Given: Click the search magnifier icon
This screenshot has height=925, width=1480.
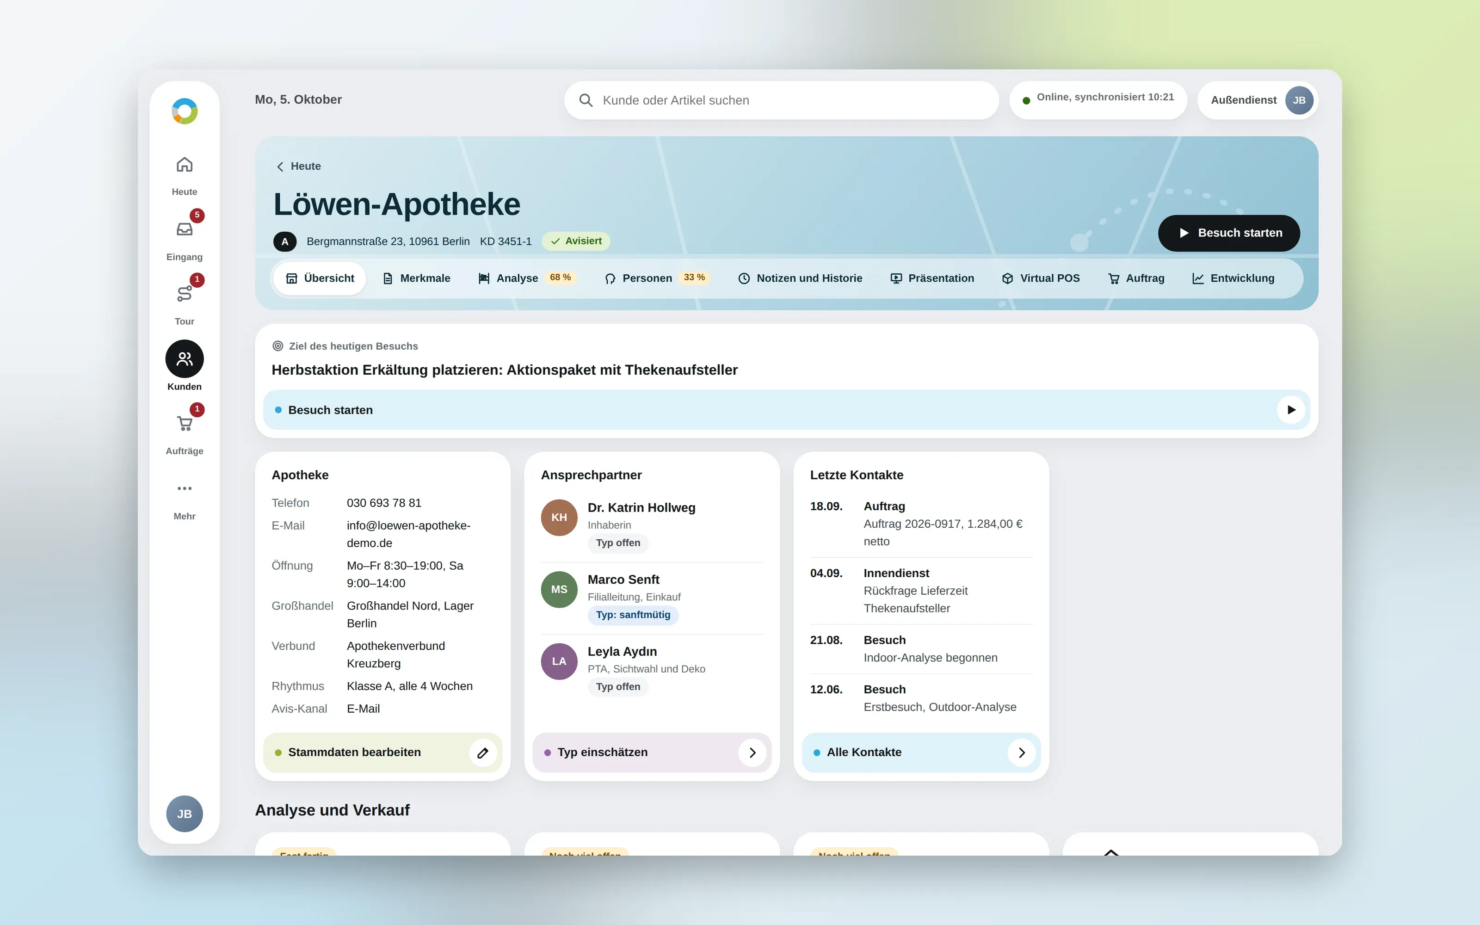Looking at the screenshot, I should point(585,100).
